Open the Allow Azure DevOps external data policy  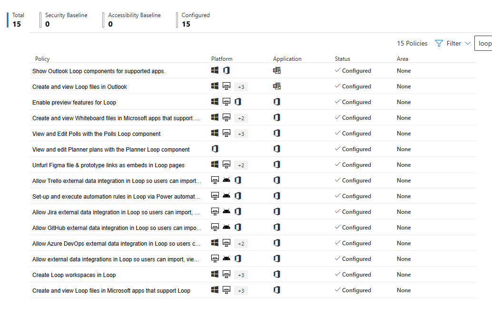116,243
